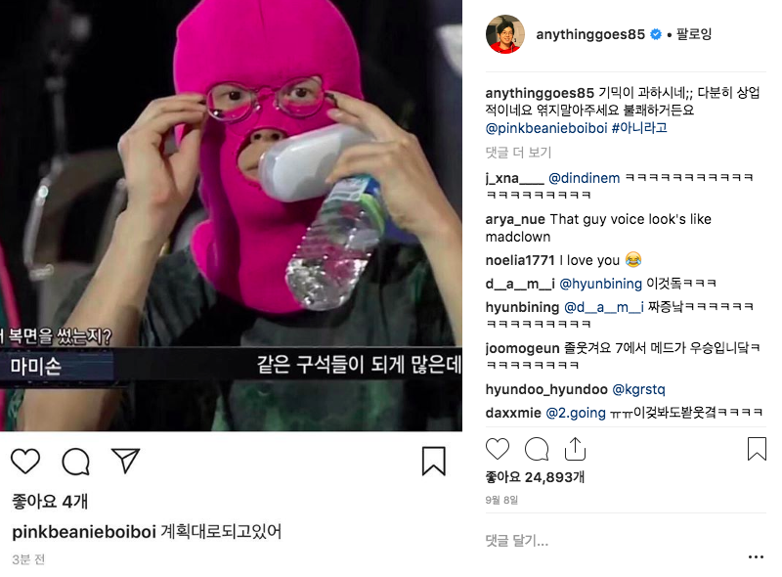This screenshot has width=782, height=577.
Task: Open the three-dot more options menu
Action: coord(756,556)
